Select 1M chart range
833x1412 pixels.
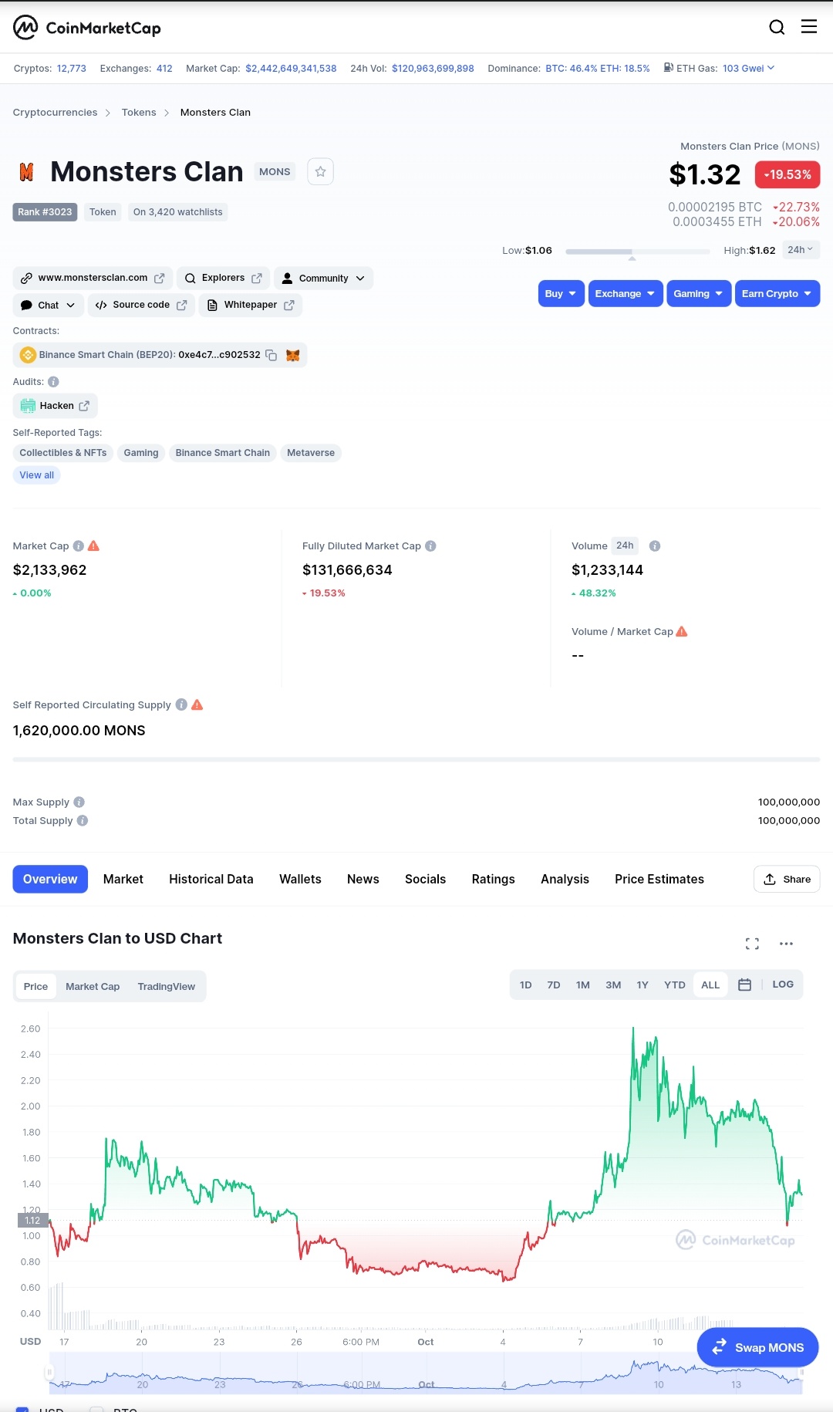click(x=583, y=985)
